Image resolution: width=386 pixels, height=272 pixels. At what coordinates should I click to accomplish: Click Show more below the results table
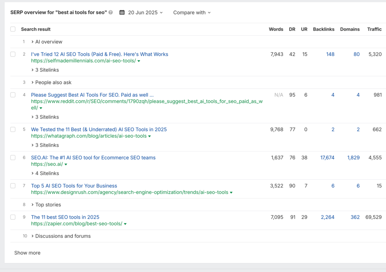pyautogui.click(x=27, y=253)
